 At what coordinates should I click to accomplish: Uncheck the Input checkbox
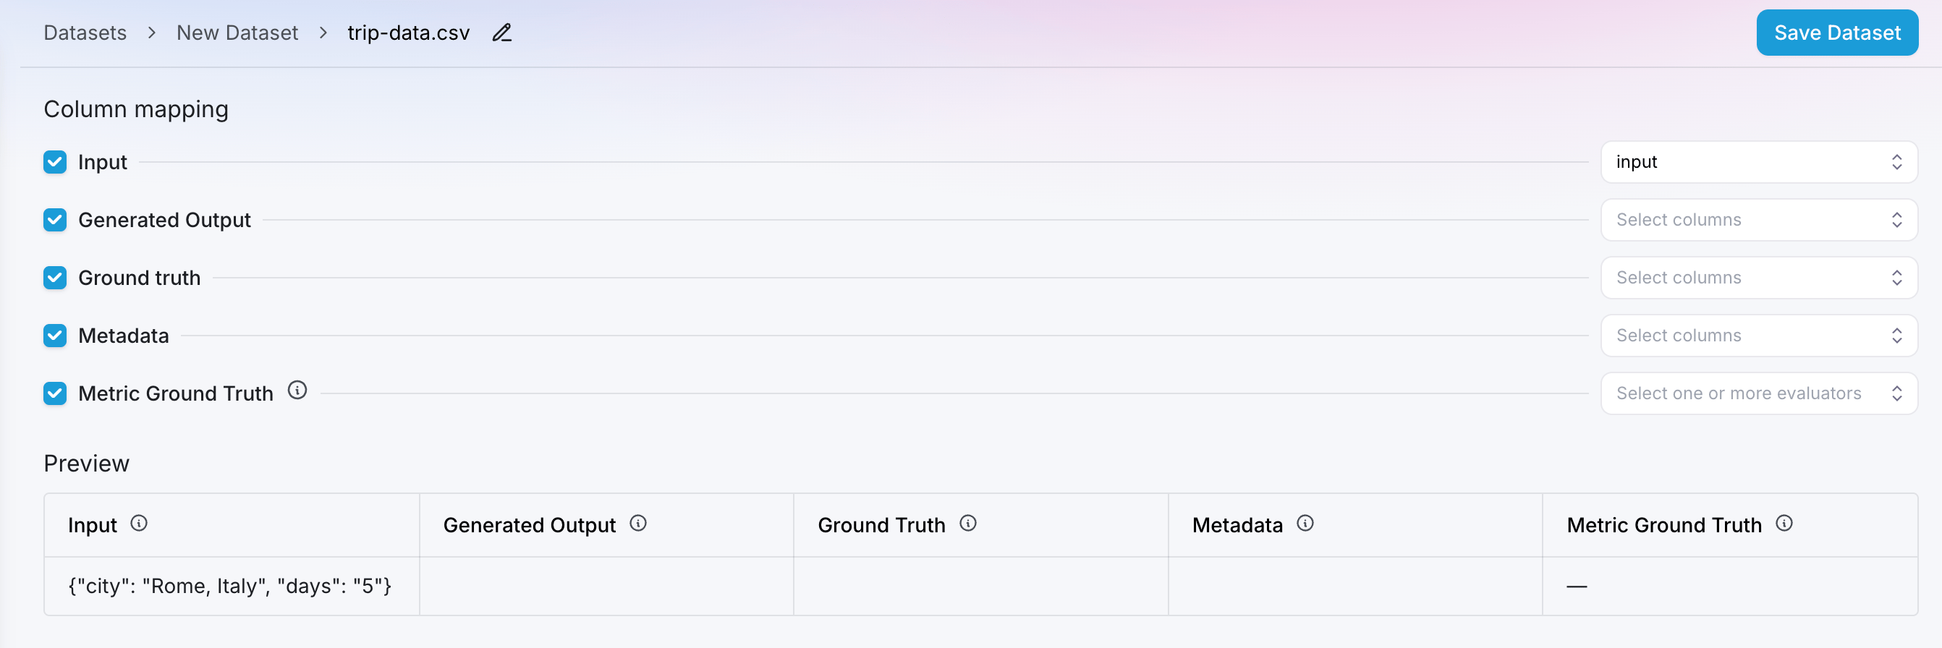point(55,162)
